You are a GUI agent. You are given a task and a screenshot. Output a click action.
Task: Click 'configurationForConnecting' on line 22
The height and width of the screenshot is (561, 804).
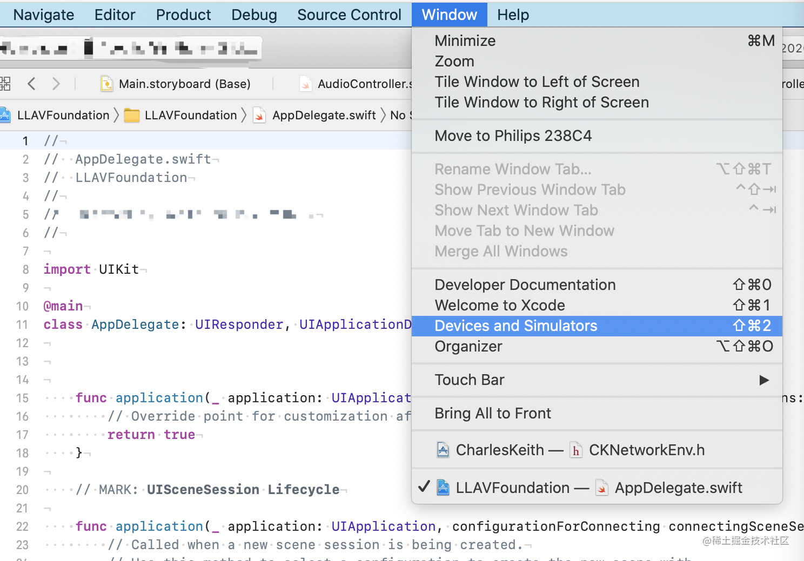[556, 526]
